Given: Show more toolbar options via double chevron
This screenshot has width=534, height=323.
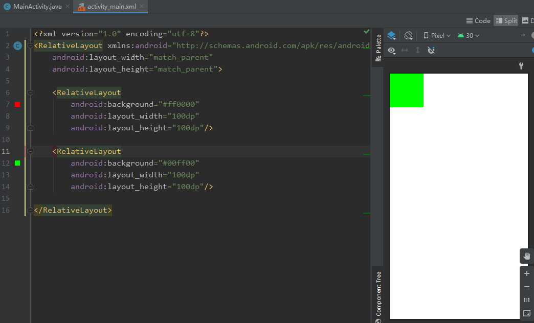Looking at the screenshot, I should tap(523, 35).
